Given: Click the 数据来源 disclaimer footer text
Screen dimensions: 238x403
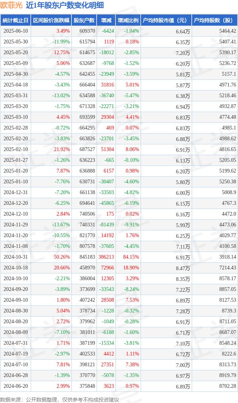Looking at the screenshot, I should click(x=60, y=399).
